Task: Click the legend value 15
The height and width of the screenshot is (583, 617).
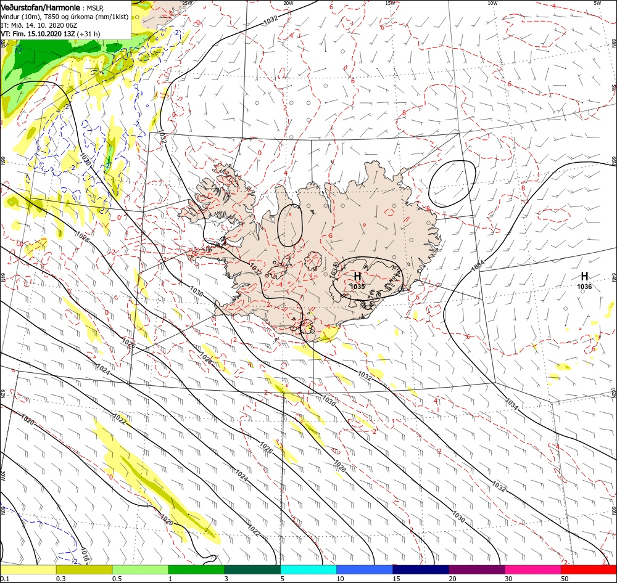Action: point(396,579)
